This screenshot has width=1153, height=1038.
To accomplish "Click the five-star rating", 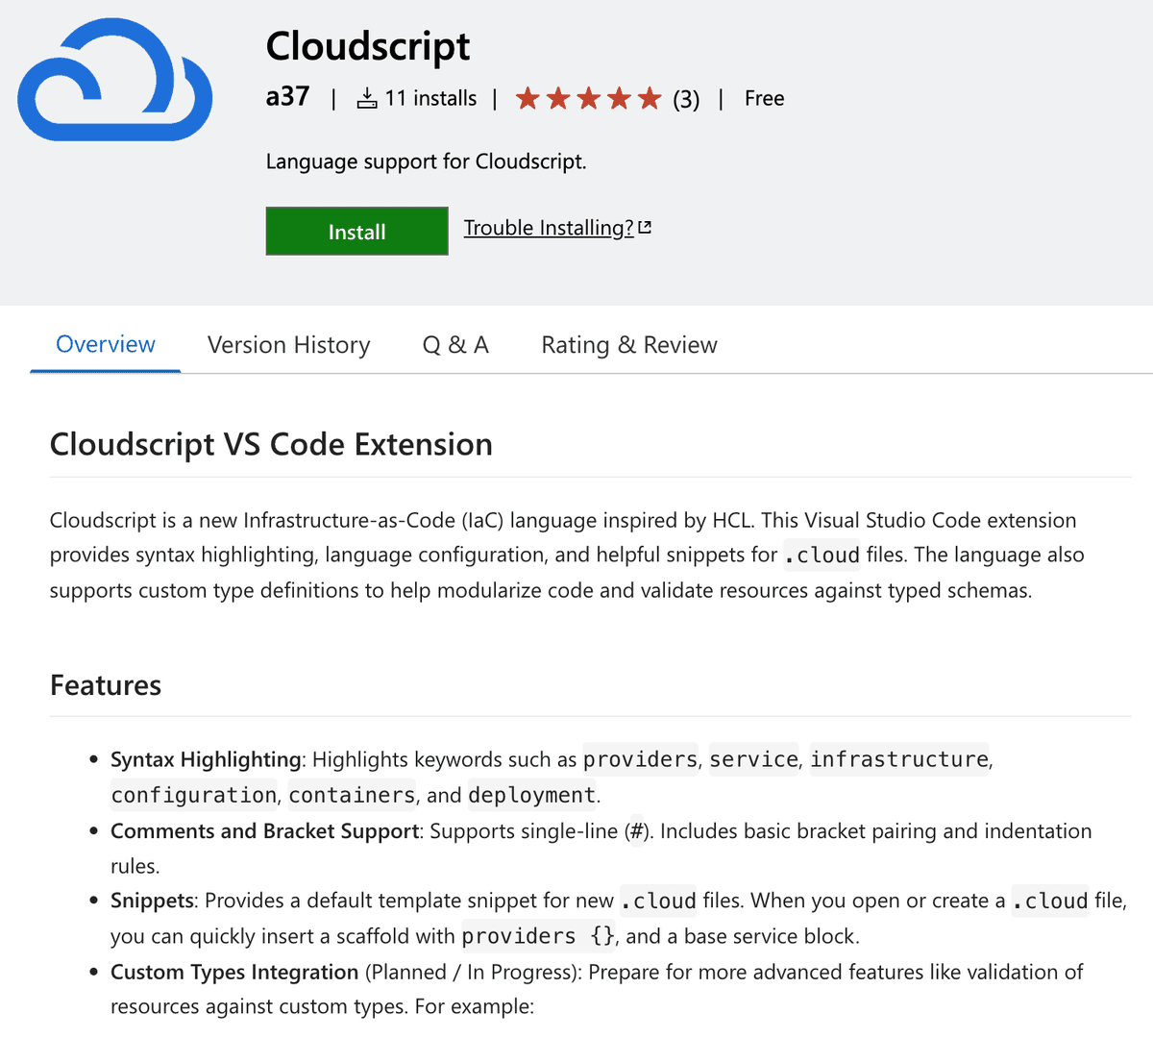I will (589, 98).
